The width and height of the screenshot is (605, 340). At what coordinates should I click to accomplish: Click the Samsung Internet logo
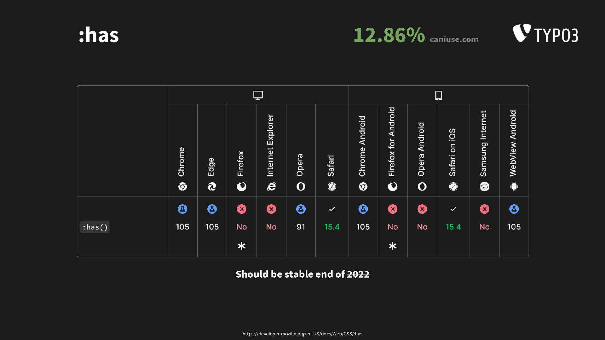point(484,187)
